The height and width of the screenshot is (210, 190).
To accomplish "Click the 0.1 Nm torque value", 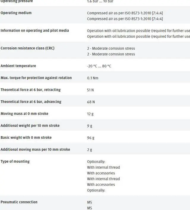I will click(93, 78).
